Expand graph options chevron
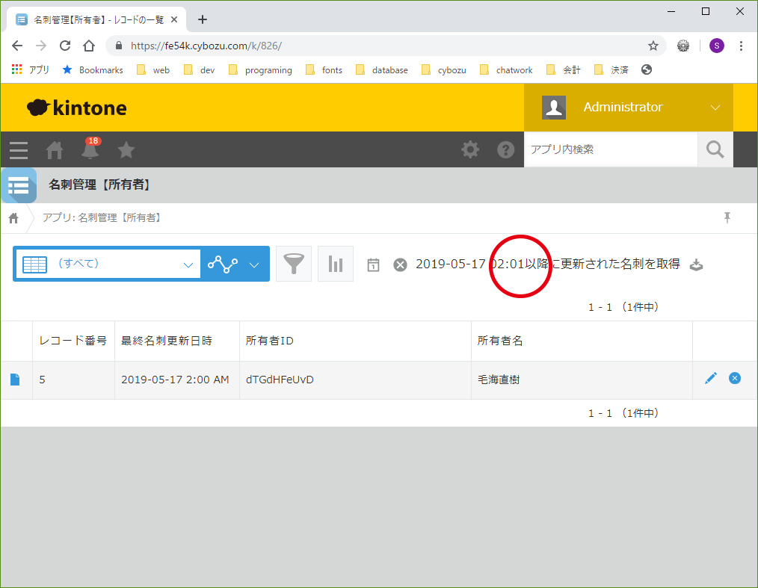The height and width of the screenshot is (588, 758). point(254,264)
